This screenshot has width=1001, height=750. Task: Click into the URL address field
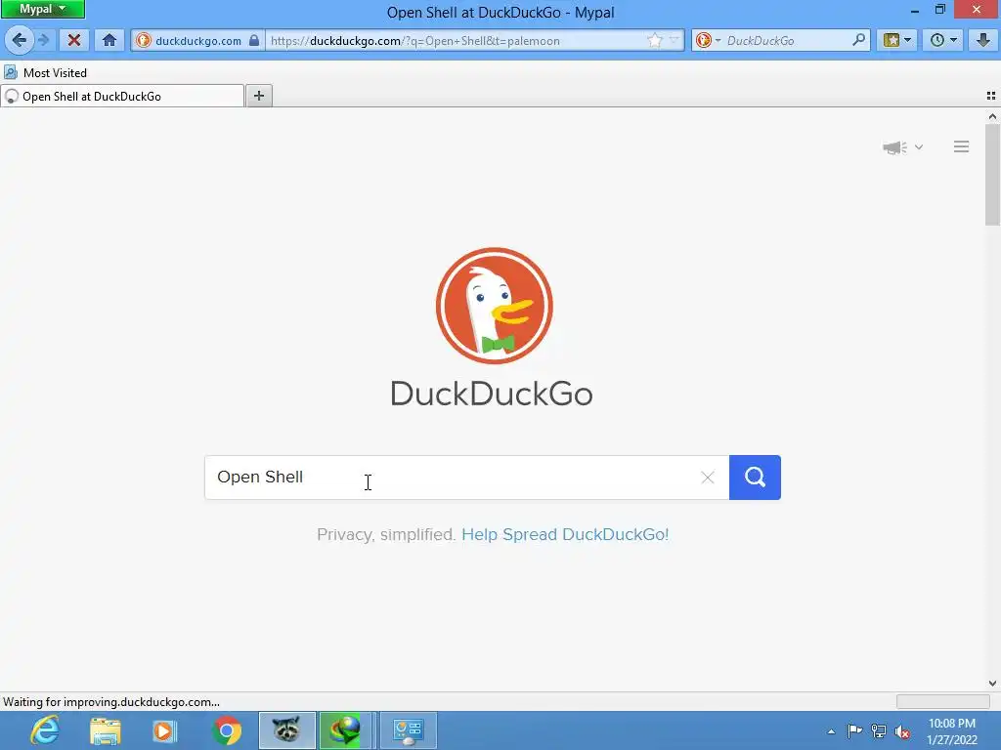coord(456,40)
